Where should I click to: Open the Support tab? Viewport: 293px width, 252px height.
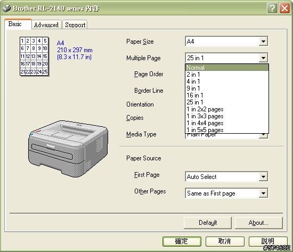pyautogui.click(x=75, y=25)
